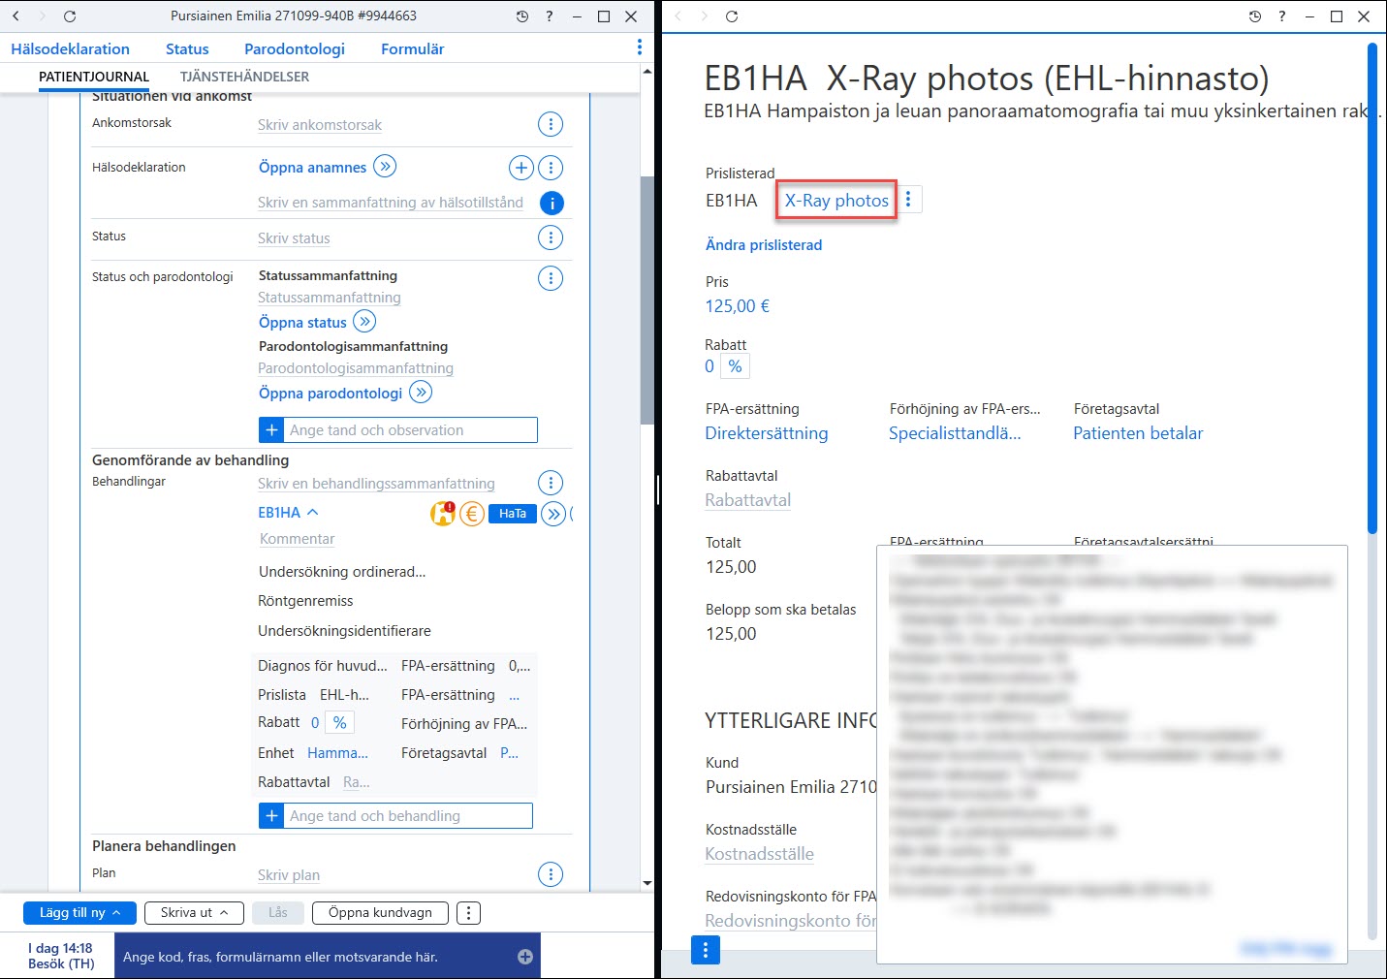Screen dimensions: 1387x979
Task: Click the blue info icon for hälsotillstånd
Action: tap(551, 203)
